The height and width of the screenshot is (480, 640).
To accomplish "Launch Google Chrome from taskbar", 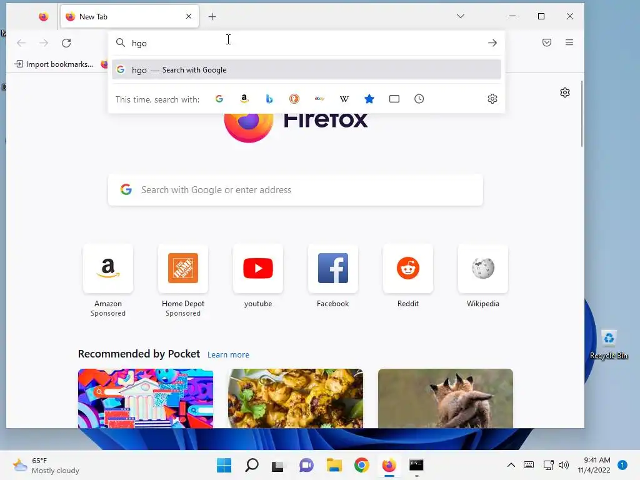I will click(x=362, y=465).
